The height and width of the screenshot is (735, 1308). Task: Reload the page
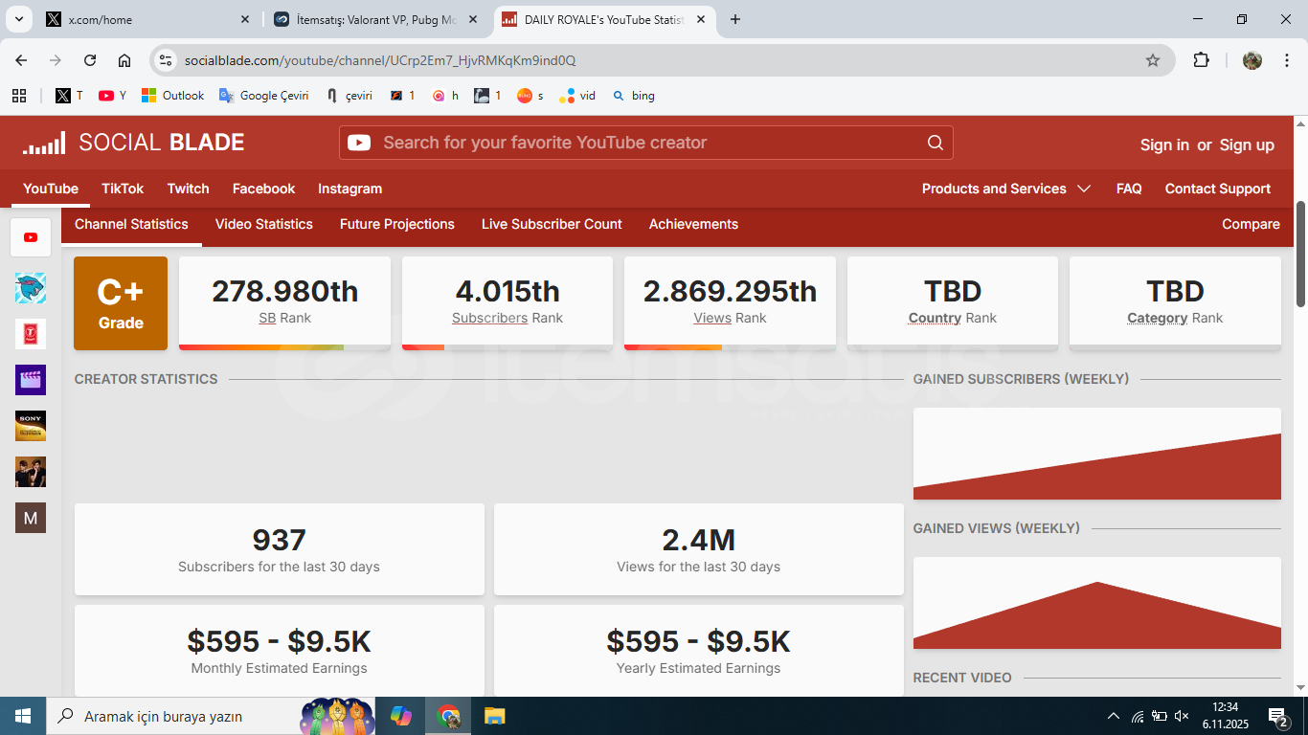click(x=90, y=60)
